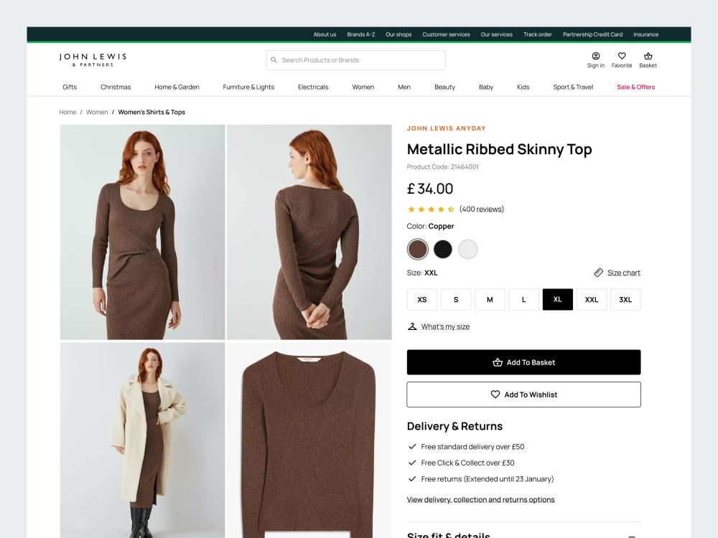Open front view model product image
718x538 pixels.
point(142,232)
